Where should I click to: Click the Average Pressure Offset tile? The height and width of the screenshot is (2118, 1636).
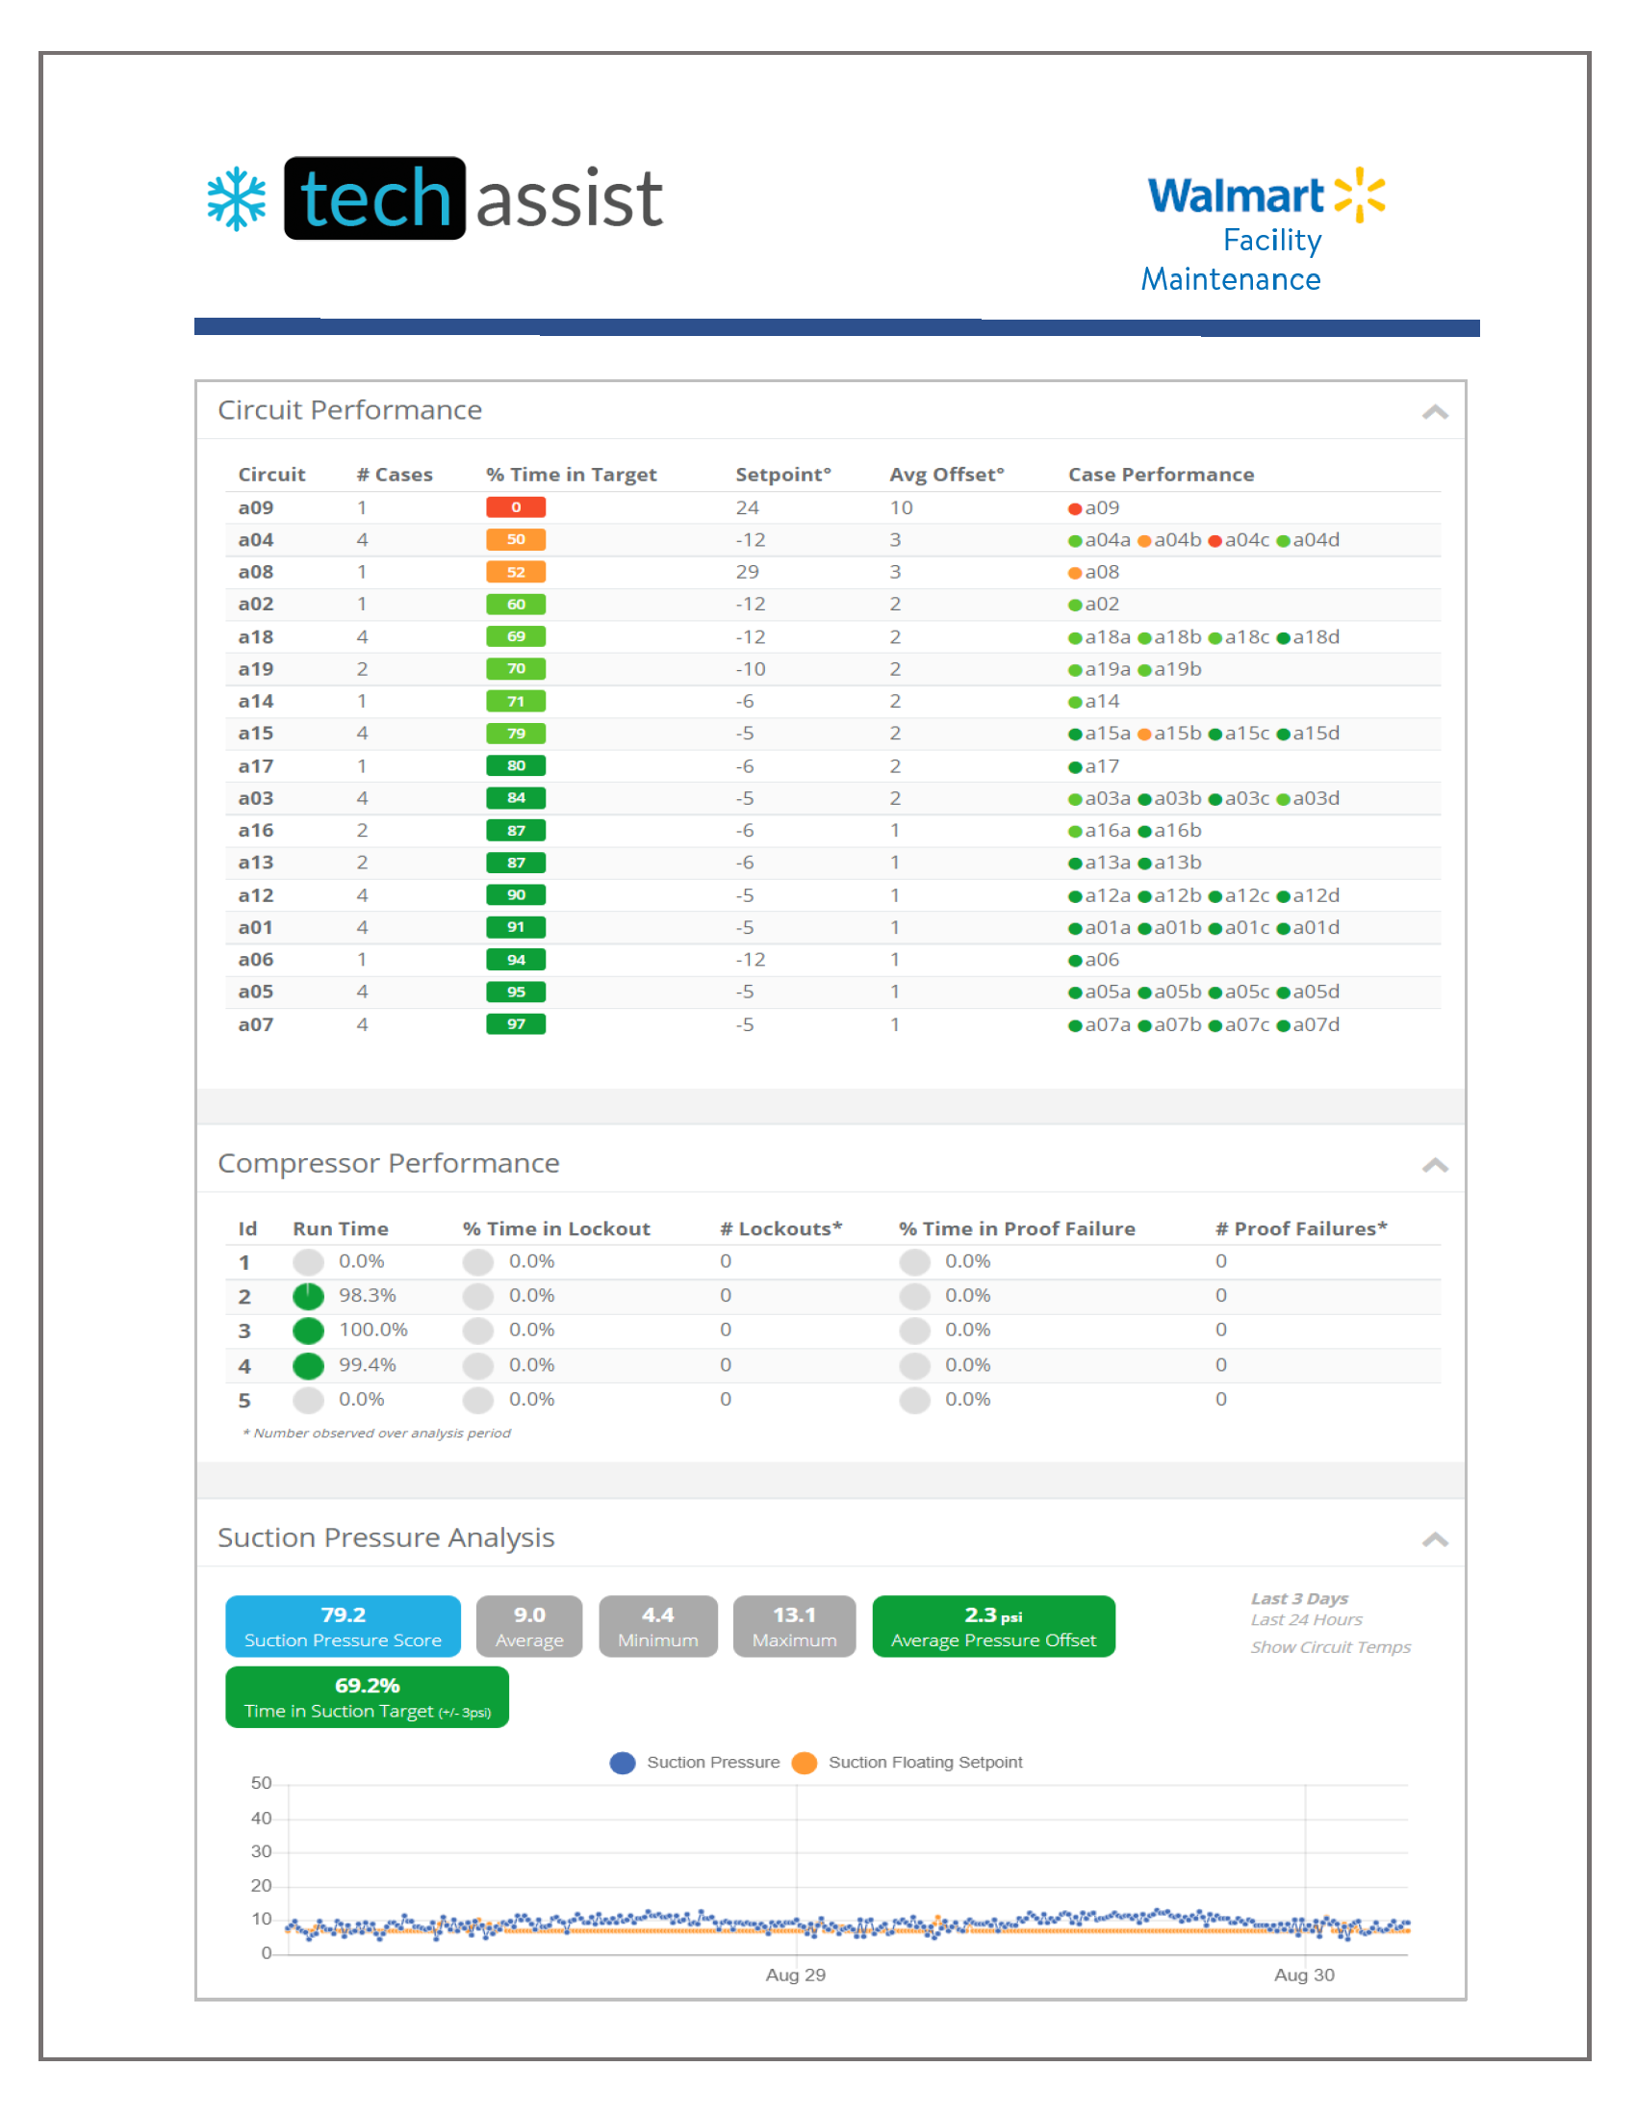point(993,1625)
